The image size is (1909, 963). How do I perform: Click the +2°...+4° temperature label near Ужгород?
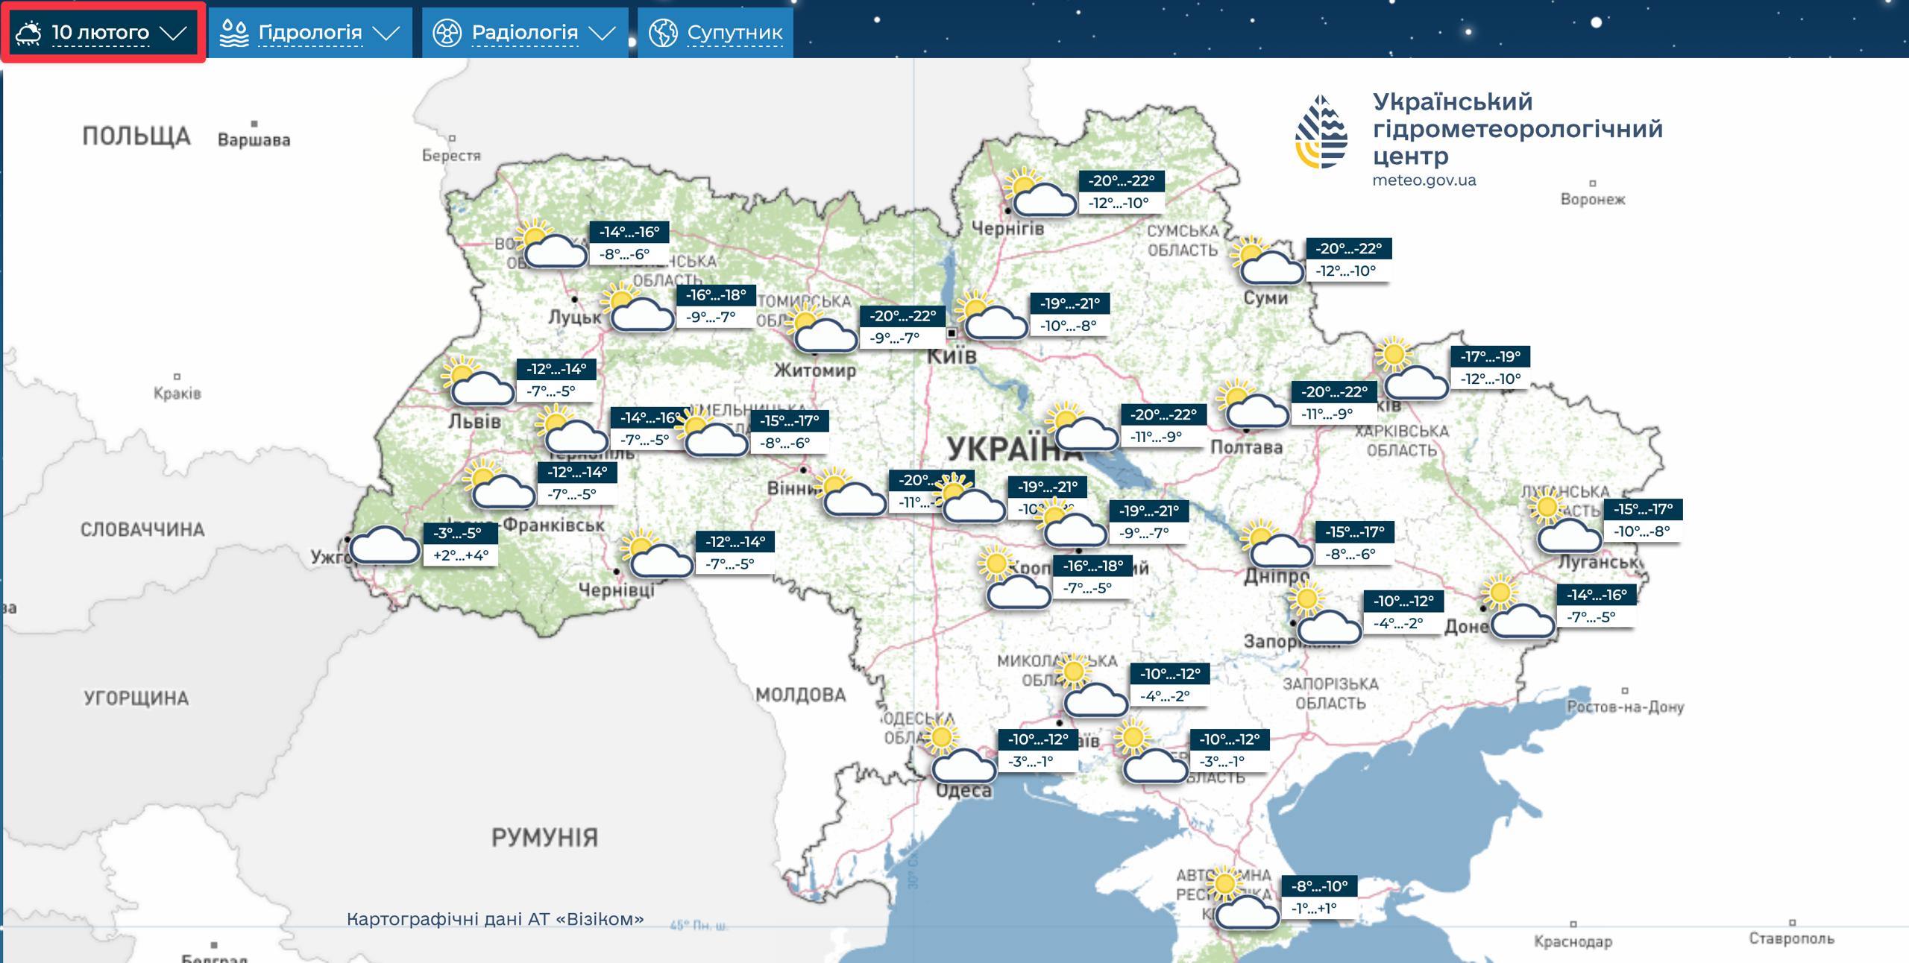click(x=461, y=555)
